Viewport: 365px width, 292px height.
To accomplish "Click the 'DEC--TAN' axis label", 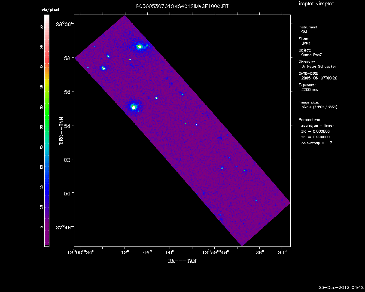I will point(61,131).
